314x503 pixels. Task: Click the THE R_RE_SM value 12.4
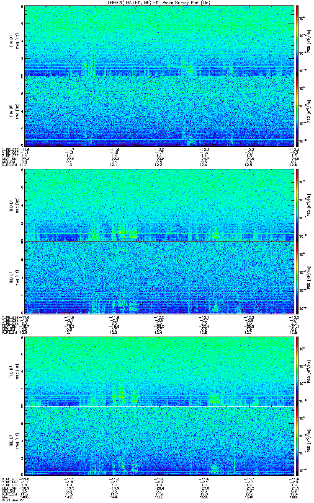293,495
